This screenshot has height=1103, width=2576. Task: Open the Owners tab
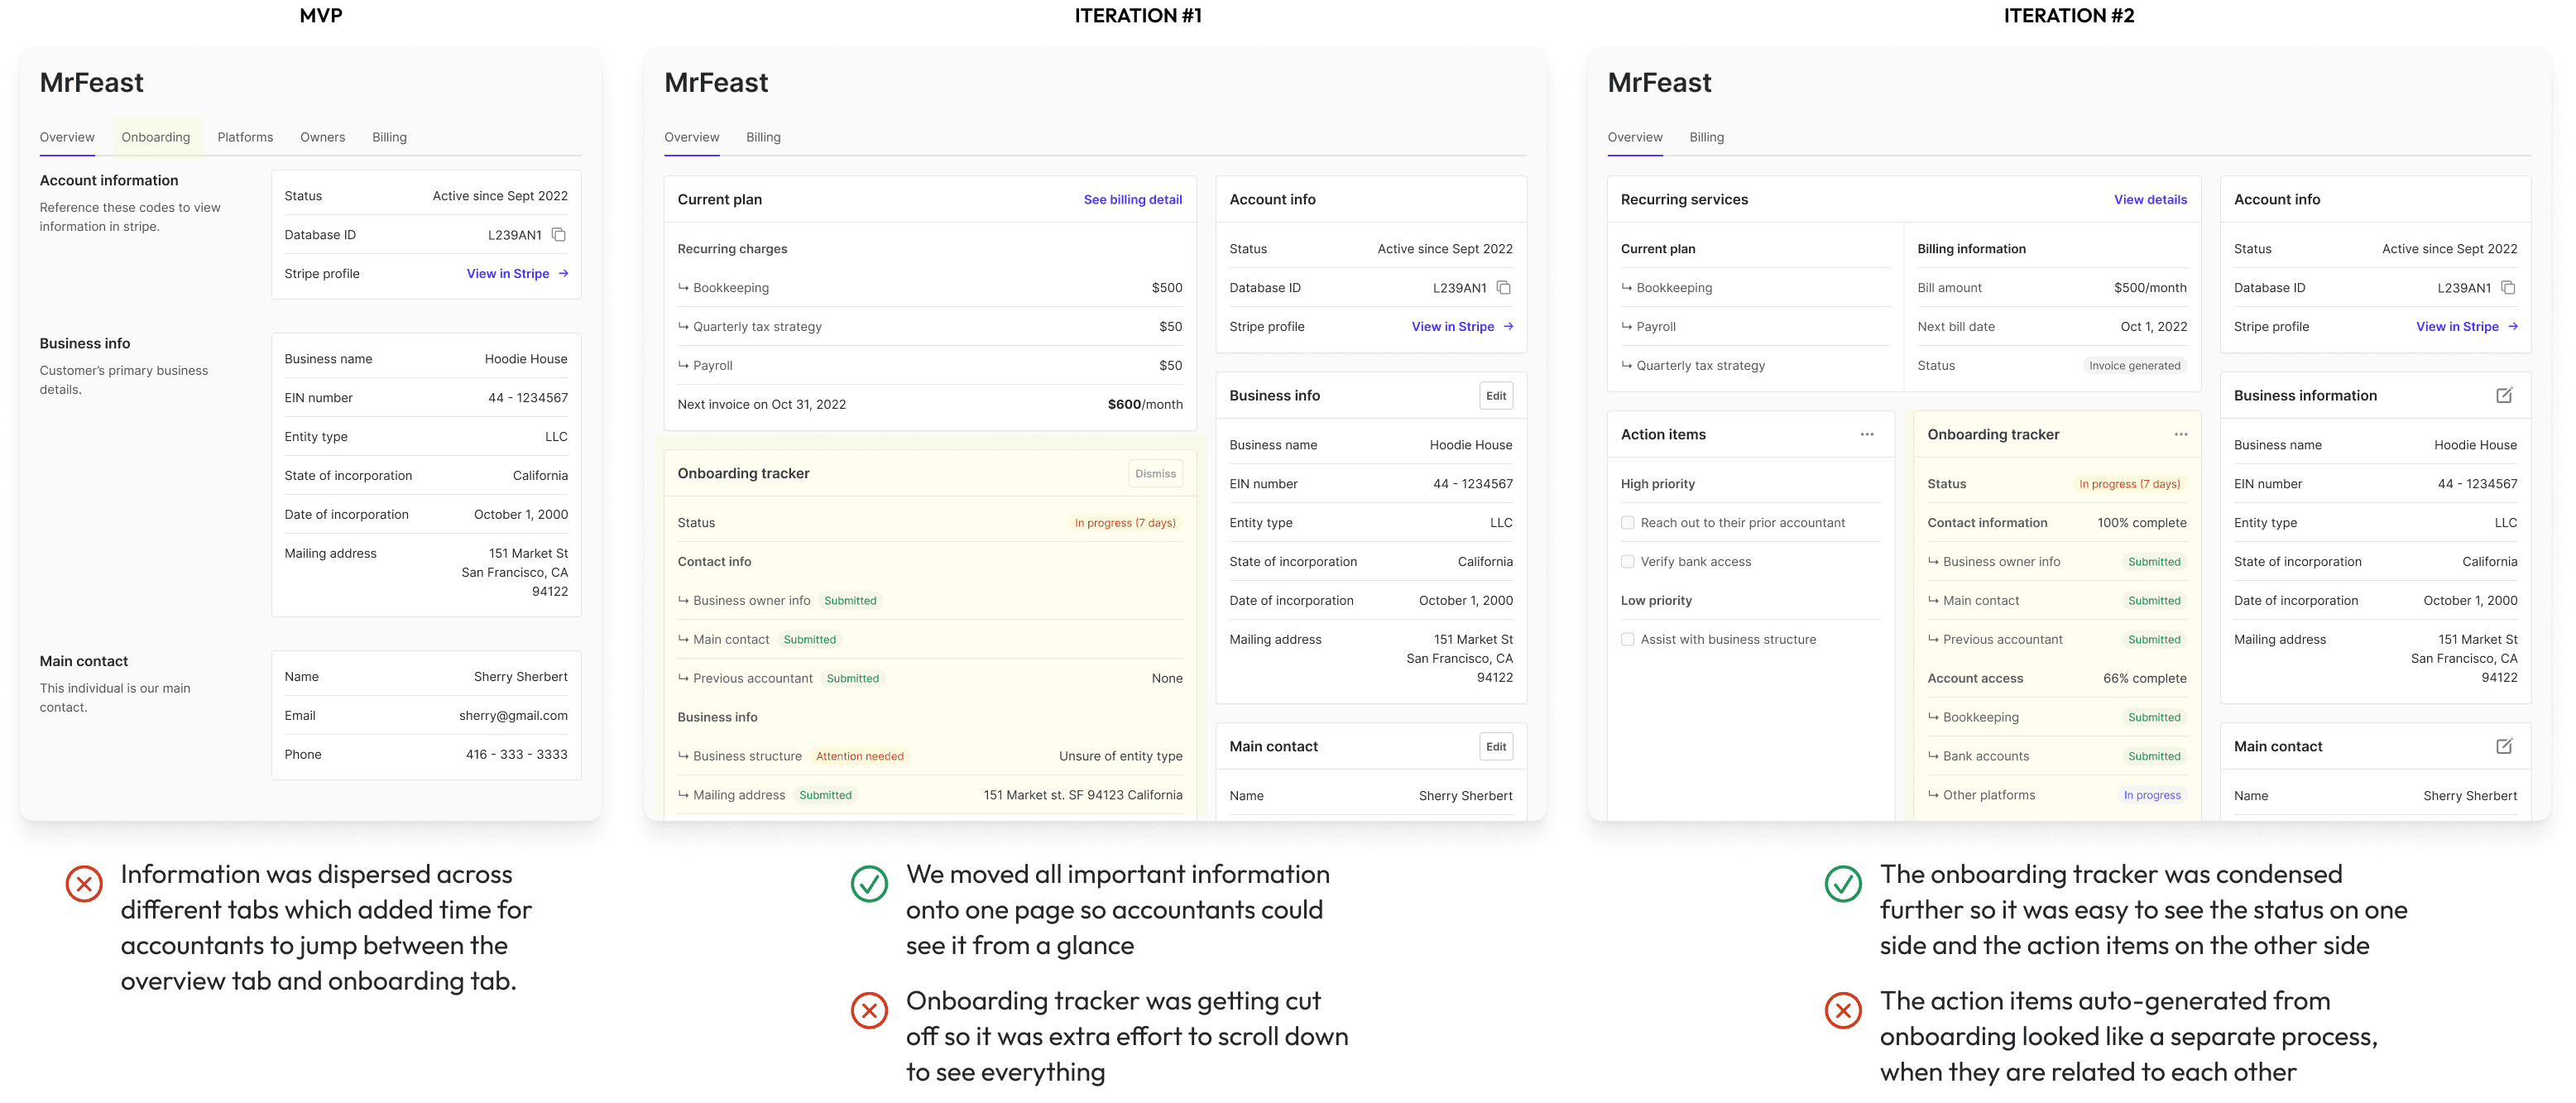point(322,138)
